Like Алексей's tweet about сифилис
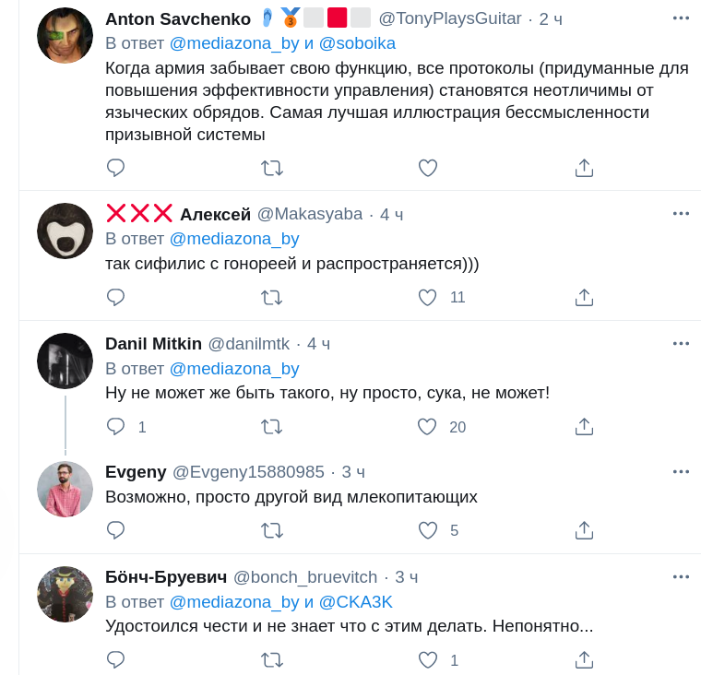This screenshot has width=701, height=675. 427,298
